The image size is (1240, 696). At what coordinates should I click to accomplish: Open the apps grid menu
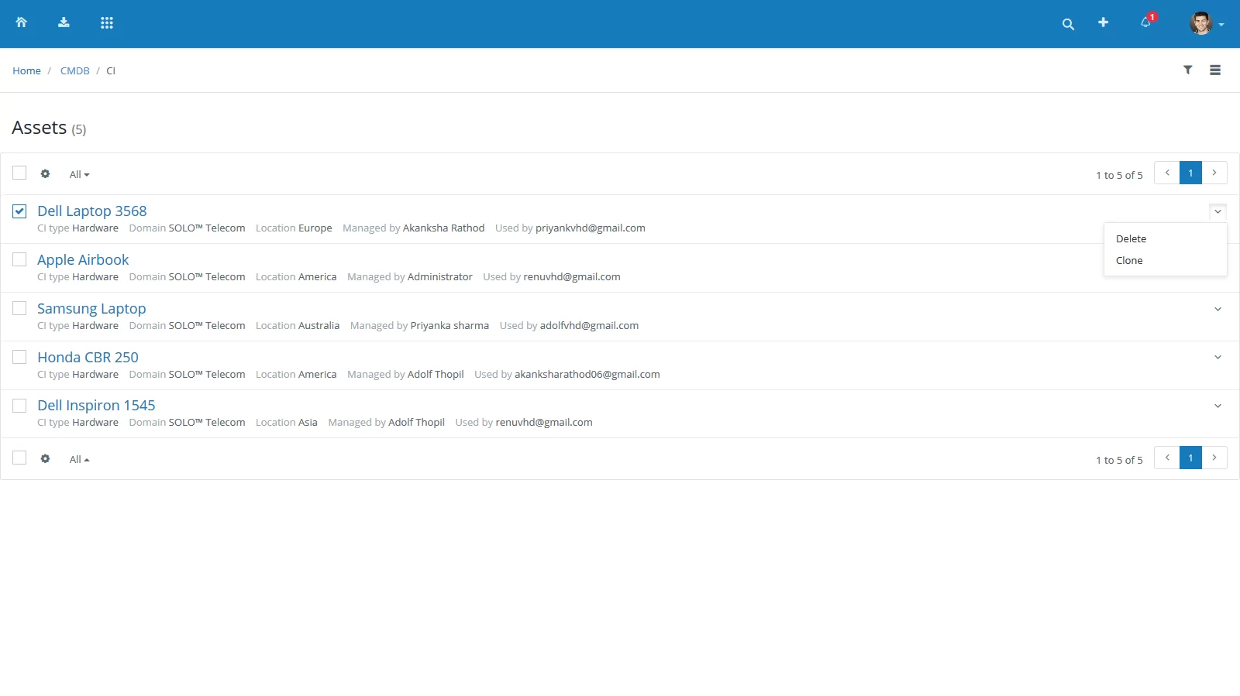click(107, 23)
